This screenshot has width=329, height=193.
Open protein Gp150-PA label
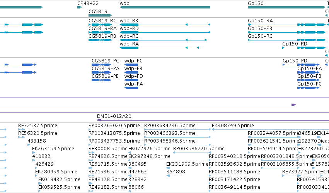coord(310,69)
